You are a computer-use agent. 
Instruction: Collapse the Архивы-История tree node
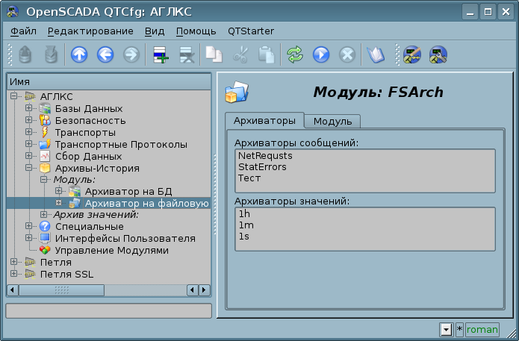(x=29, y=168)
